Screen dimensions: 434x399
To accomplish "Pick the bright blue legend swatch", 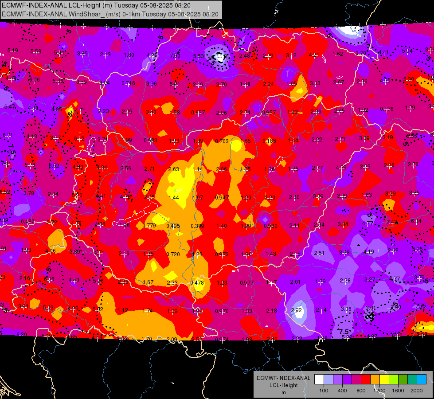I will 422,379.
